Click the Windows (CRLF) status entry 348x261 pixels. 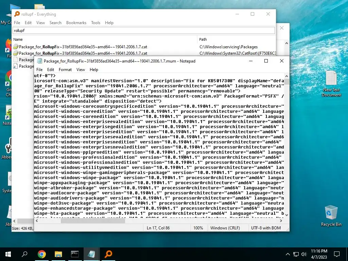pos(225,228)
